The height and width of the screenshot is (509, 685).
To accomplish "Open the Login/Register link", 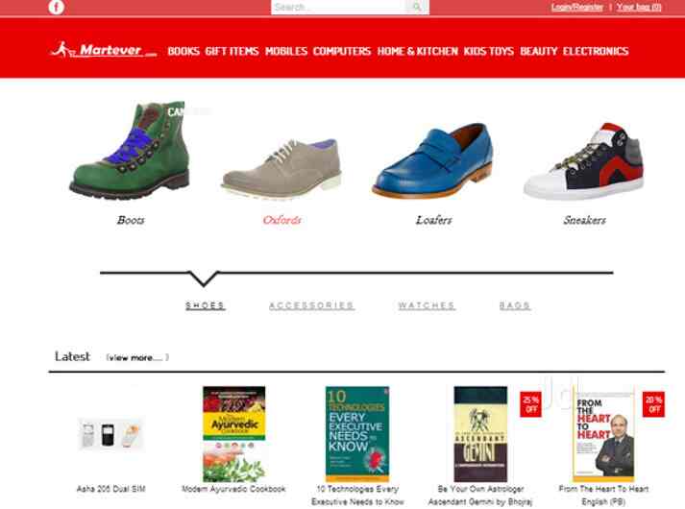I will [x=576, y=7].
